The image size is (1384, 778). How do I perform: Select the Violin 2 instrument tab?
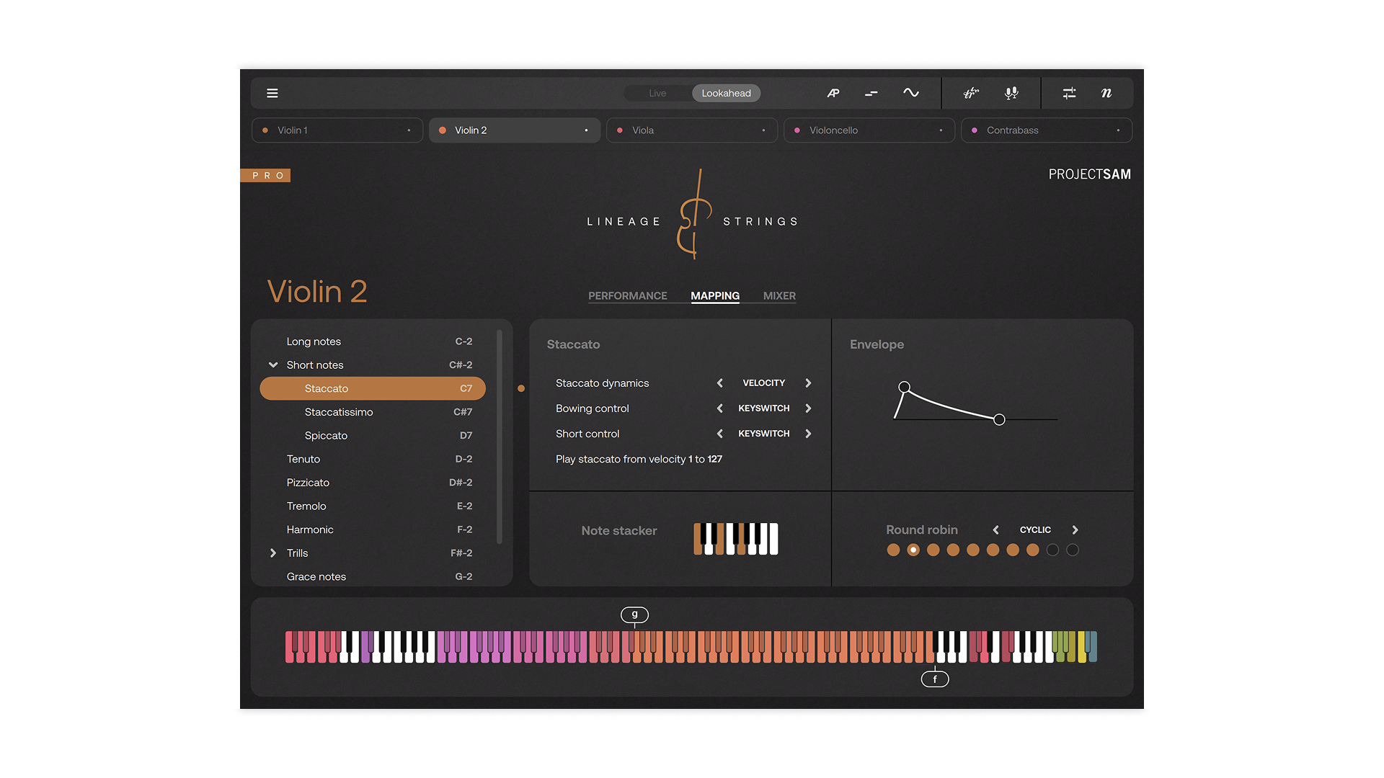coord(515,130)
